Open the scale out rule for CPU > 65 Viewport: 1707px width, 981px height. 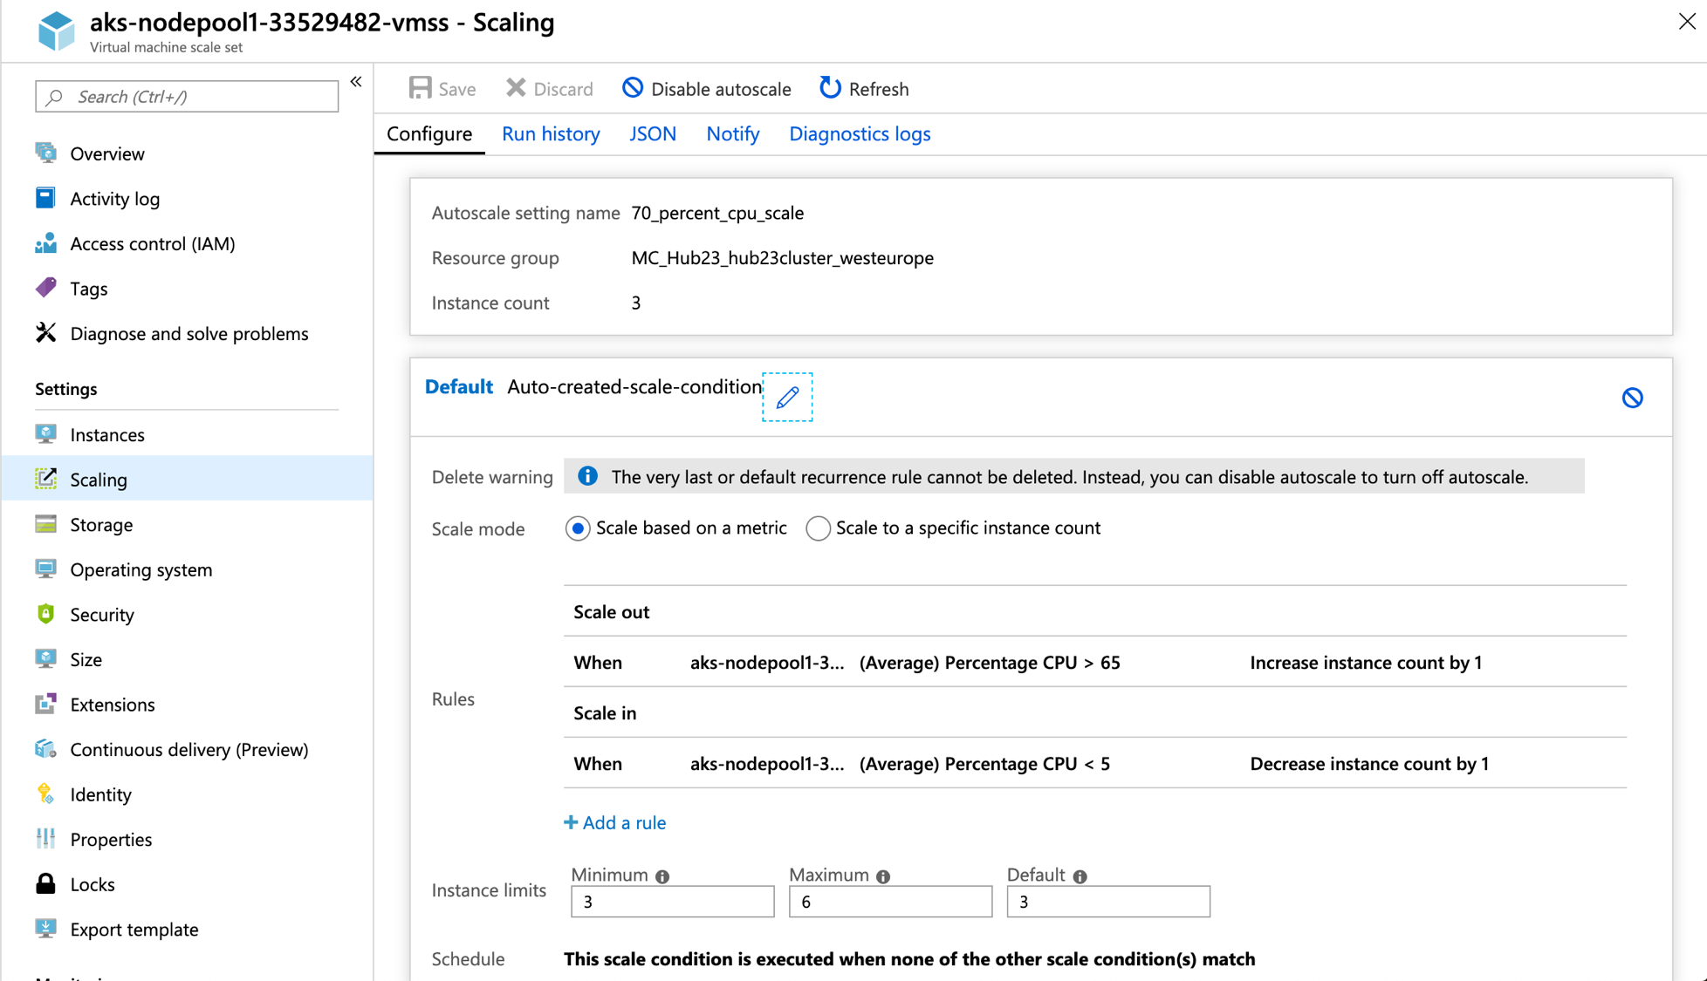[1095, 662]
